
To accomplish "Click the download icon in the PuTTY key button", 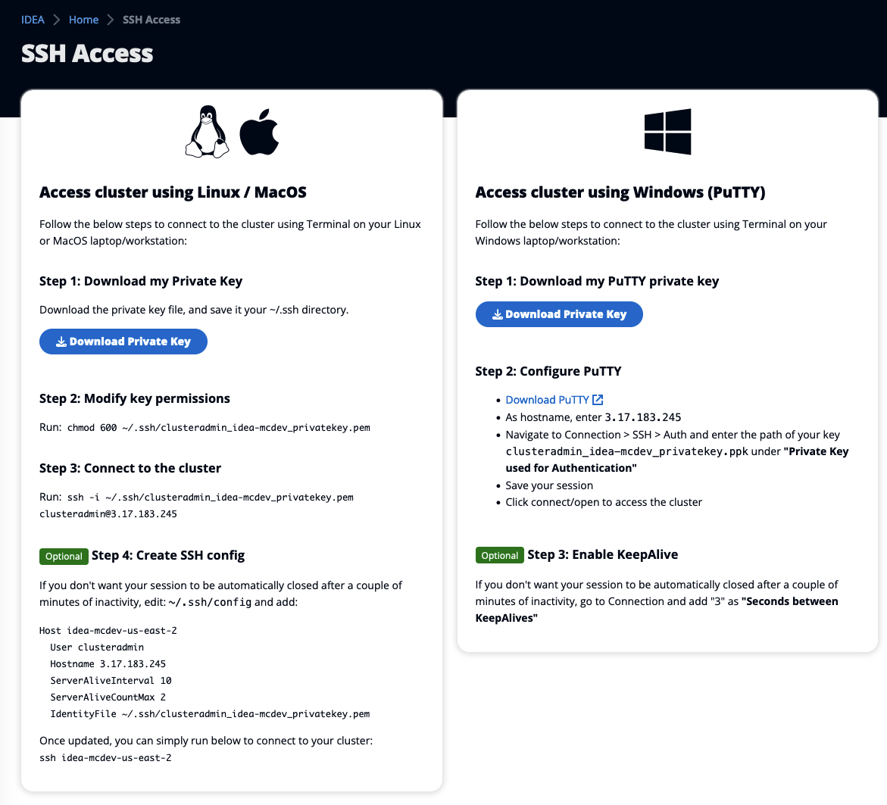I will coord(498,314).
